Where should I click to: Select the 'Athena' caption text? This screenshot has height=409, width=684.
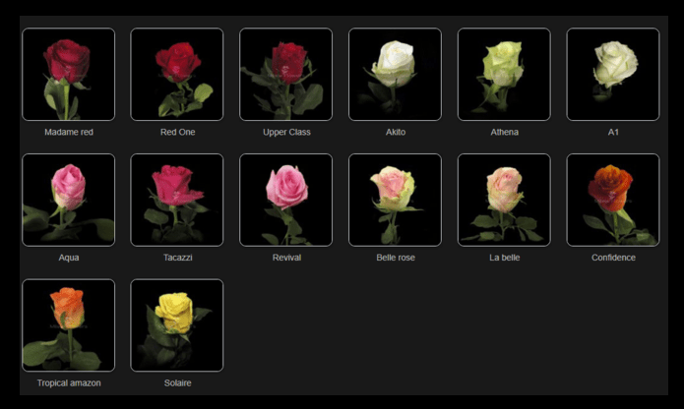coord(505,132)
